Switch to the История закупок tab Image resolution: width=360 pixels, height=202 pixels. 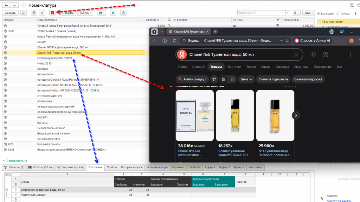point(131,167)
